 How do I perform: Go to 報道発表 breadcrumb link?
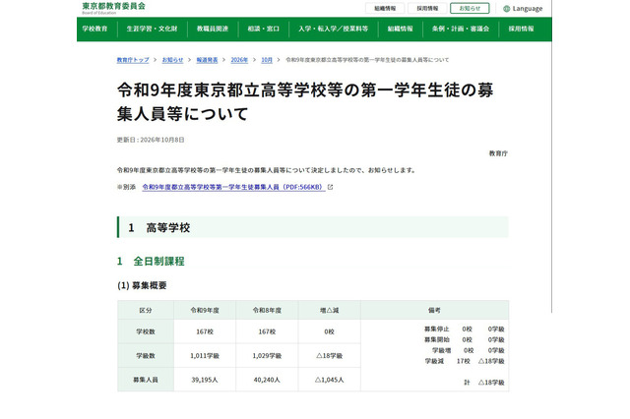click(x=207, y=60)
